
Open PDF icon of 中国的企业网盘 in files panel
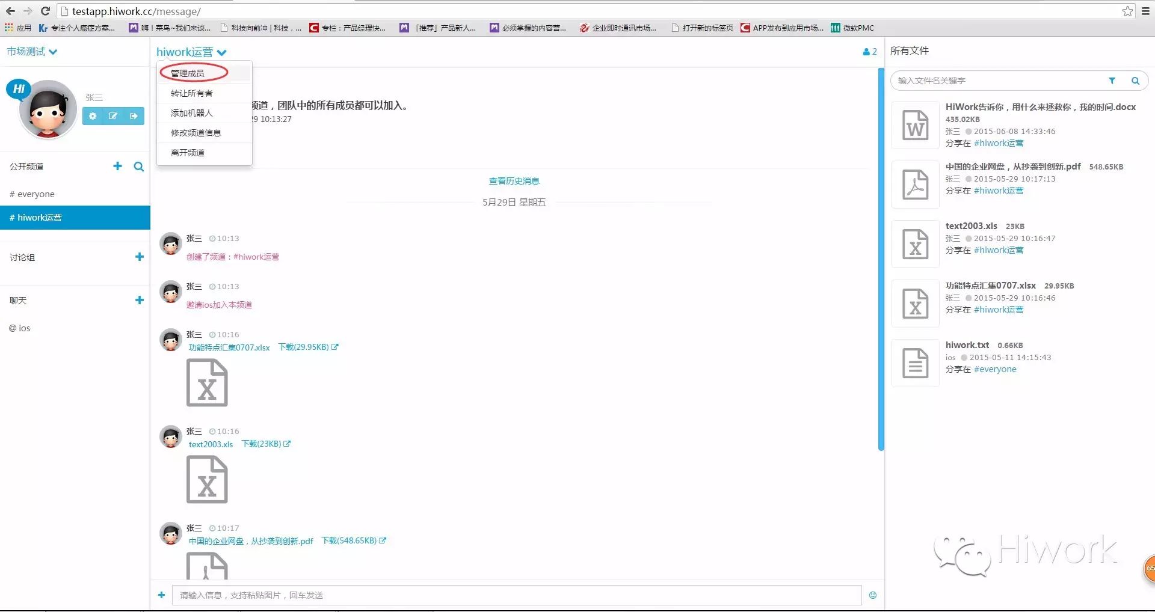click(915, 185)
